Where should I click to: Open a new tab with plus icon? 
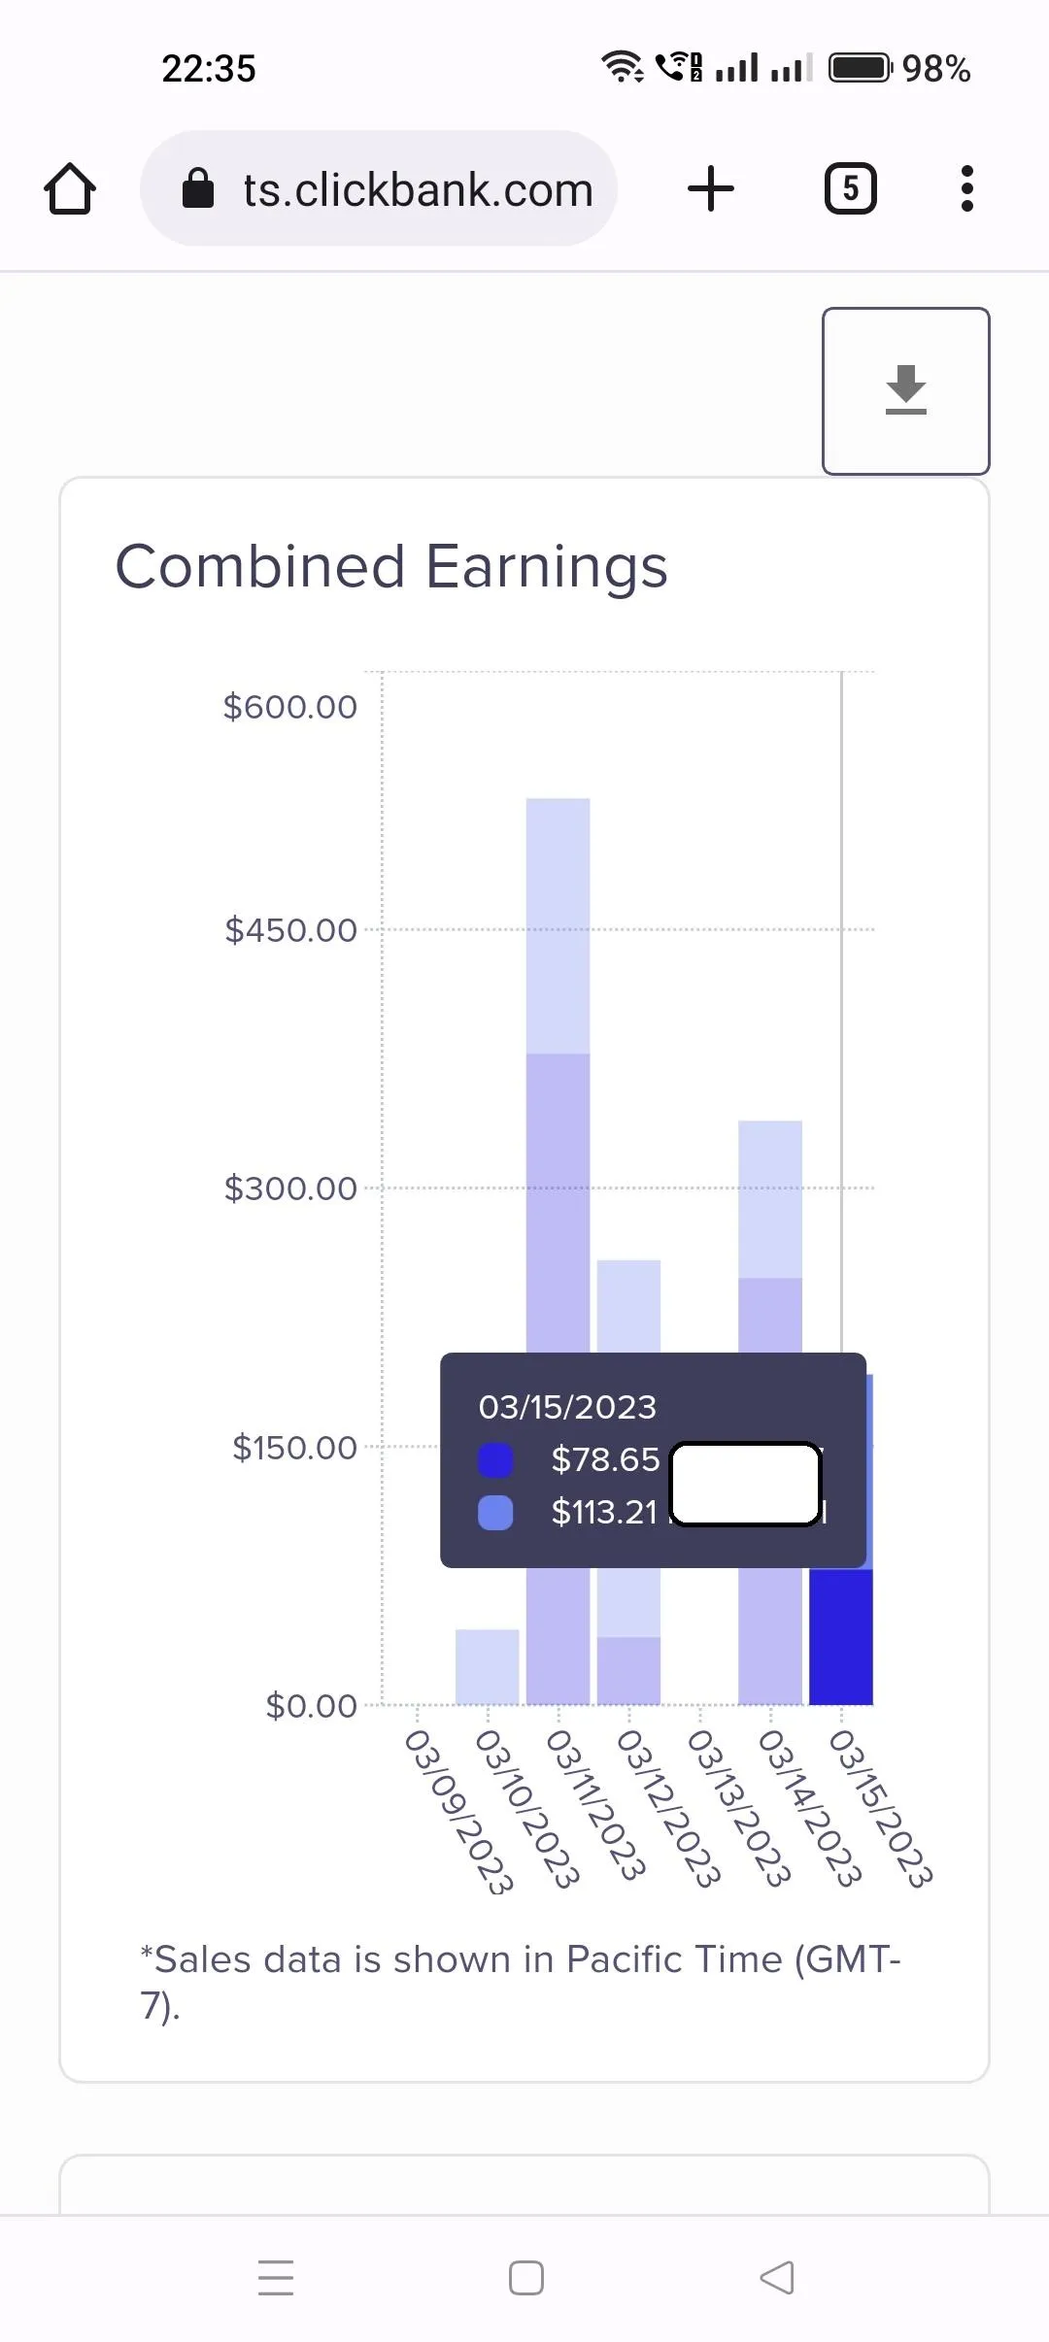pyautogui.click(x=711, y=188)
